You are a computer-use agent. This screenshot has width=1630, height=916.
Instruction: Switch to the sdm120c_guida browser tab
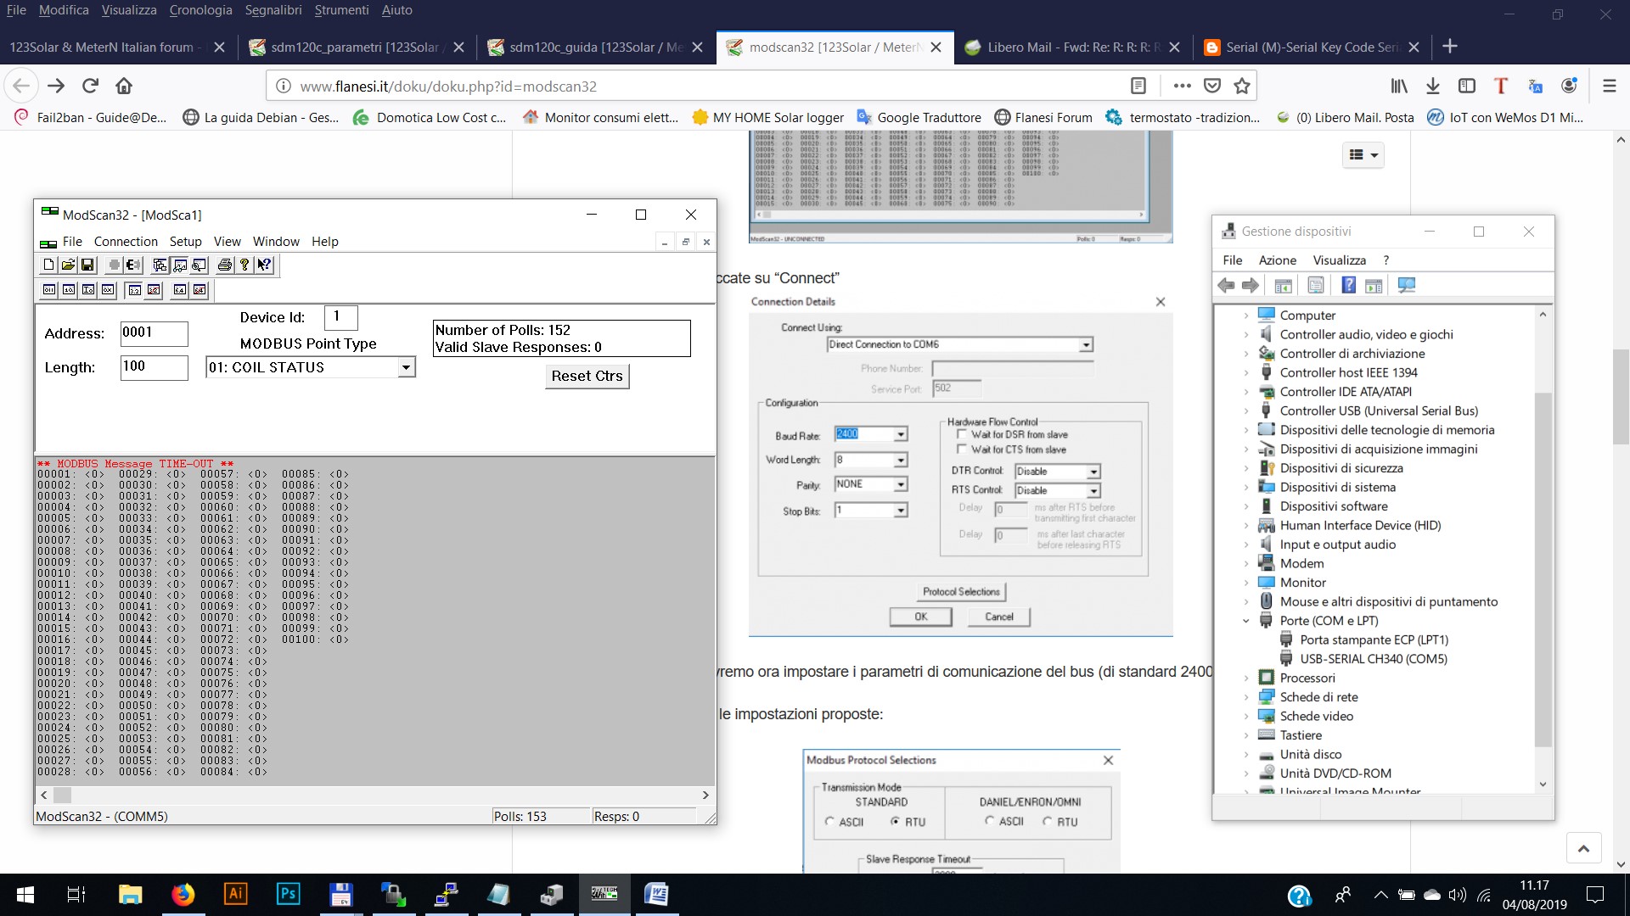point(594,47)
